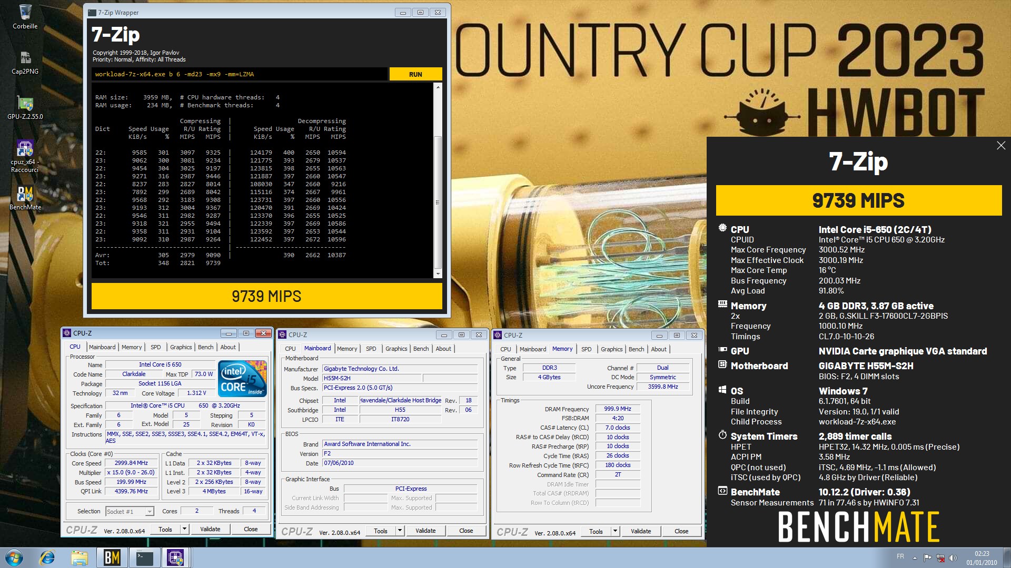Click the taskbar clock showing 02:23

coord(982,557)
